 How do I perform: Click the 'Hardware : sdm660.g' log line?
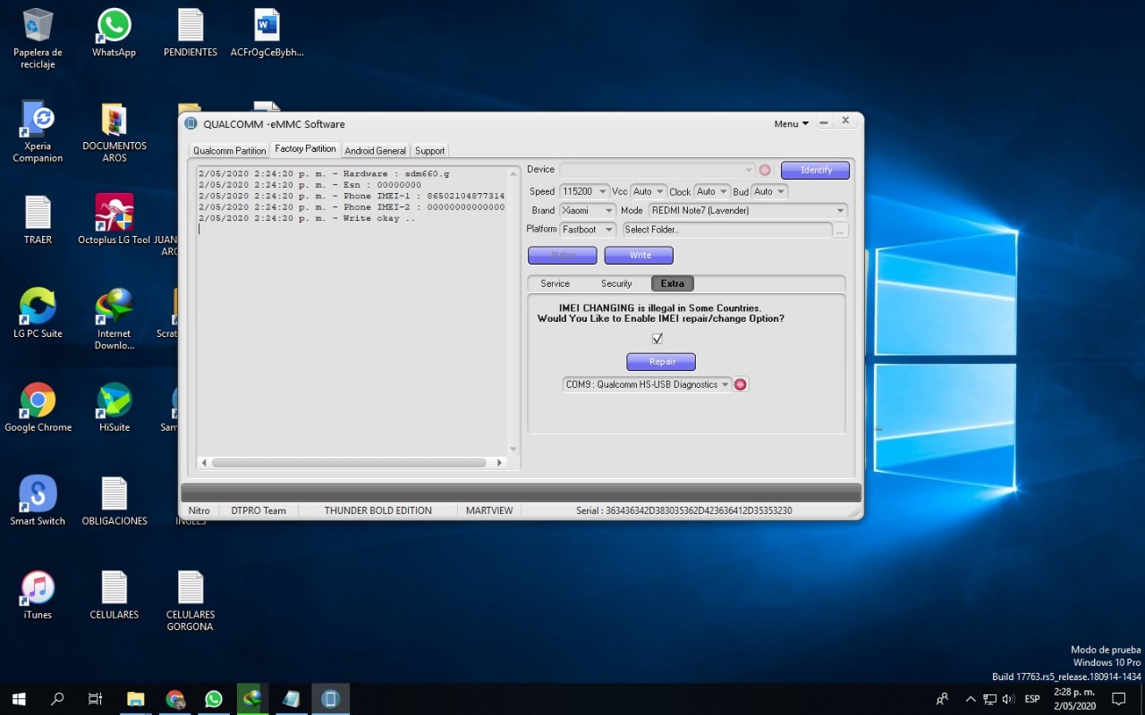[324, 173]
